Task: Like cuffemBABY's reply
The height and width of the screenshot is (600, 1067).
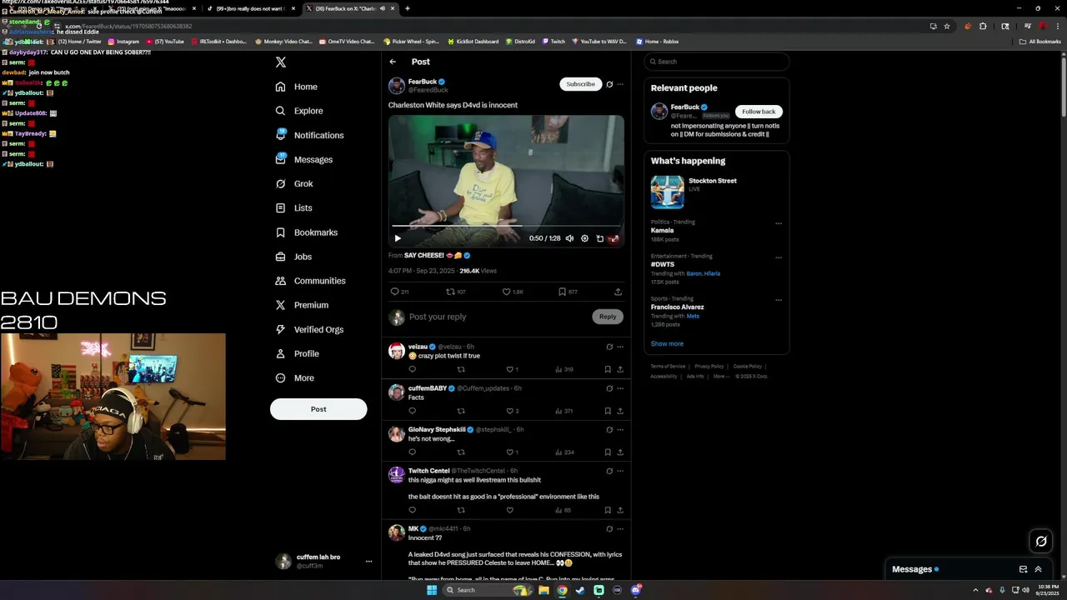Action: 512,411
